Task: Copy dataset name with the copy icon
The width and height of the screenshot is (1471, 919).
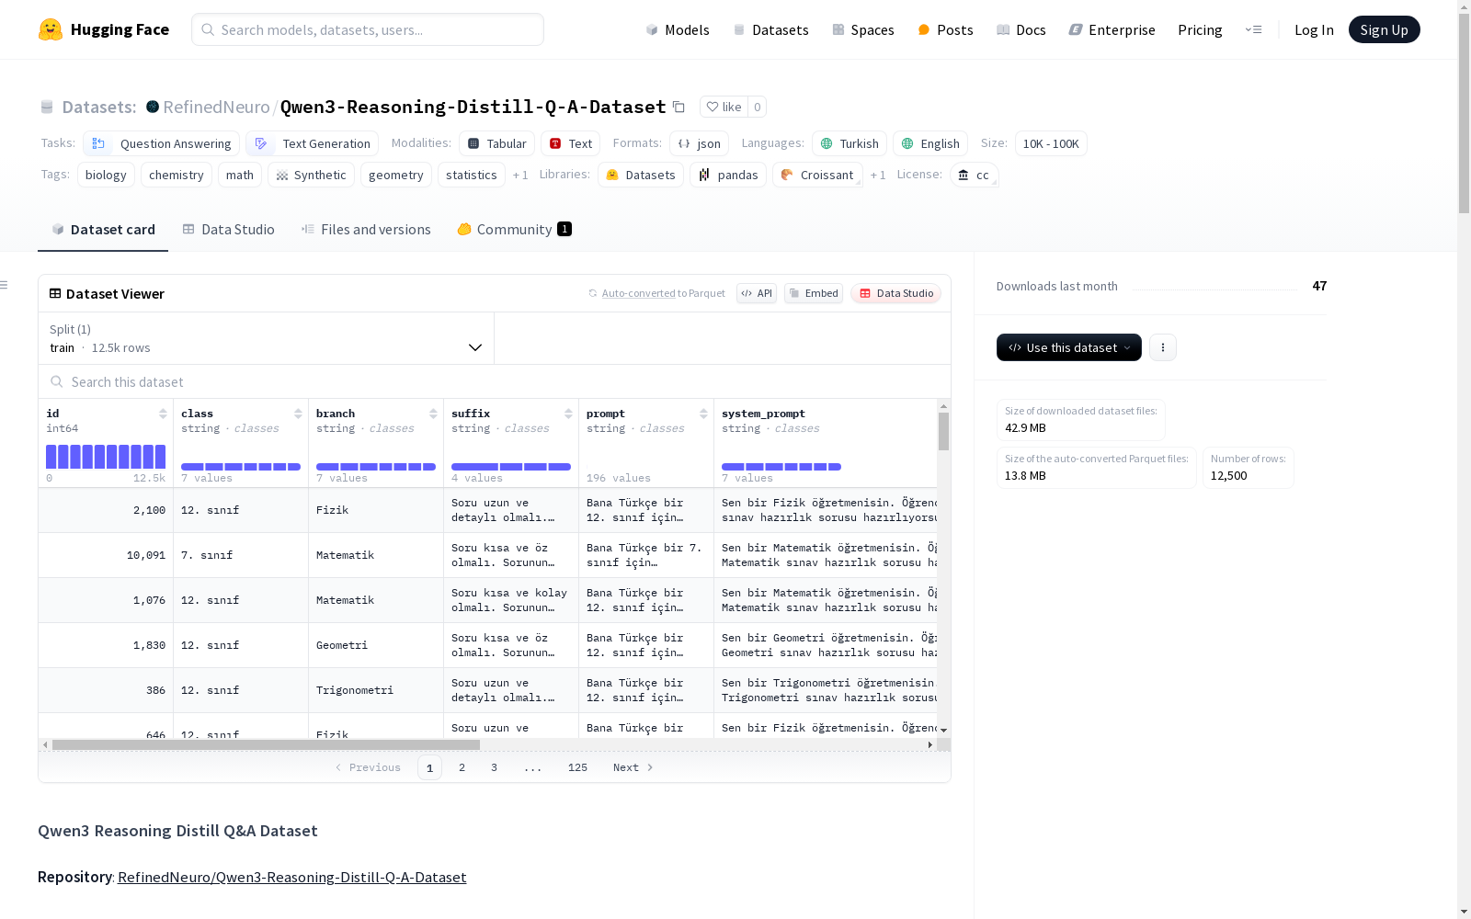Action: pos(678,107)
